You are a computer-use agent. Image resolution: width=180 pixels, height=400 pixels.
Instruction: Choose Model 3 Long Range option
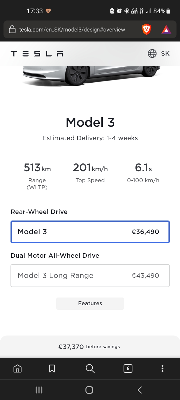(x=90, y=275)
